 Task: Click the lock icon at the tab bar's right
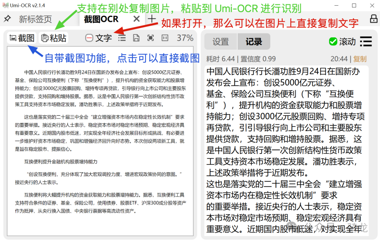tap(373, 19)
